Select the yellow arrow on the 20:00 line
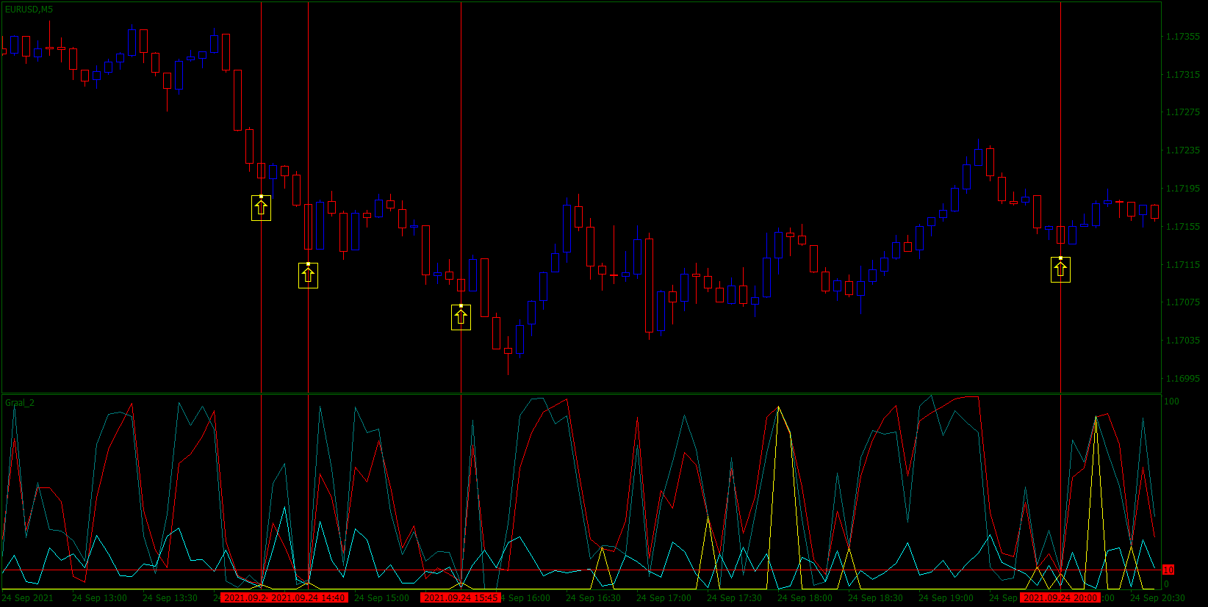The height and width of the screenshot is (607, 1208). (x=1060, y=269)
